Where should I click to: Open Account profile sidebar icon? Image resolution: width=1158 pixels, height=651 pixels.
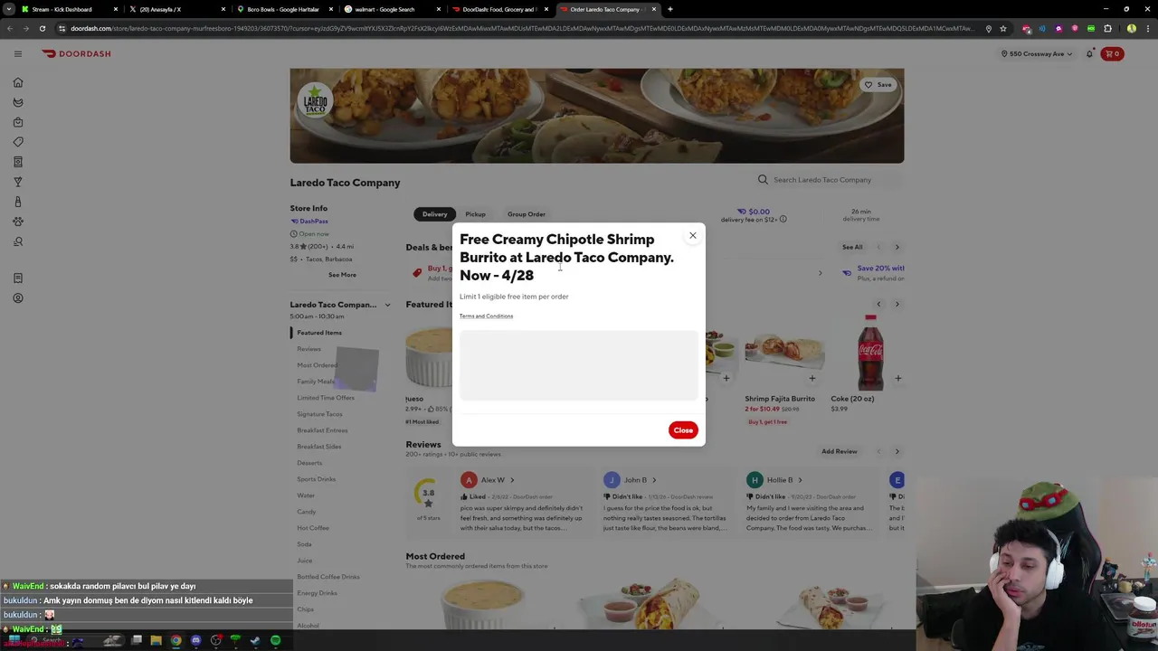pyautogui.click(x=18, y=298)
